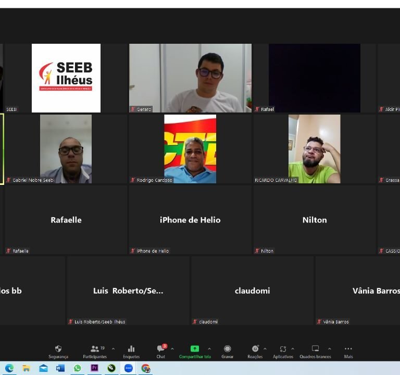Click the green Compartilhar tela button
The height and width of the screenshot is (375, 400).
click(x=195, y=351)
